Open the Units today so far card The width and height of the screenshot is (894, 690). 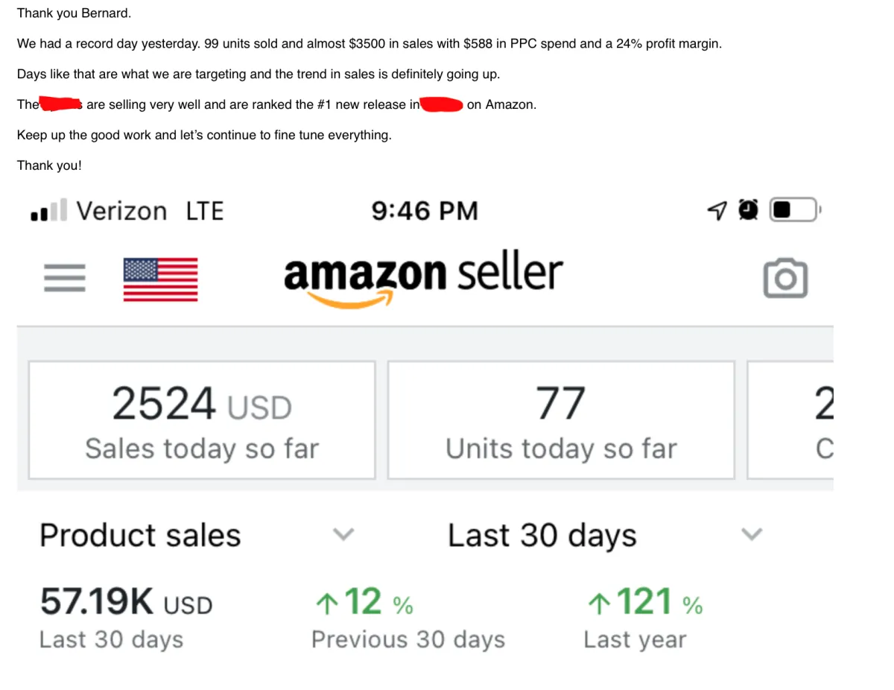click(x=561, y=420)
